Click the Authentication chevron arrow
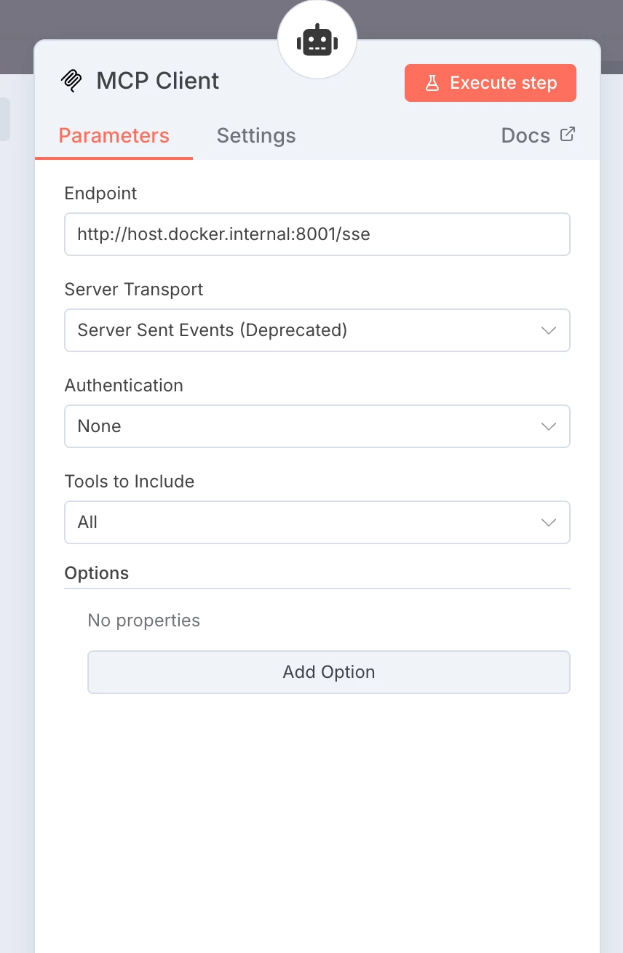The height and width of the screenshot is (953, 623). coord(549,426)
